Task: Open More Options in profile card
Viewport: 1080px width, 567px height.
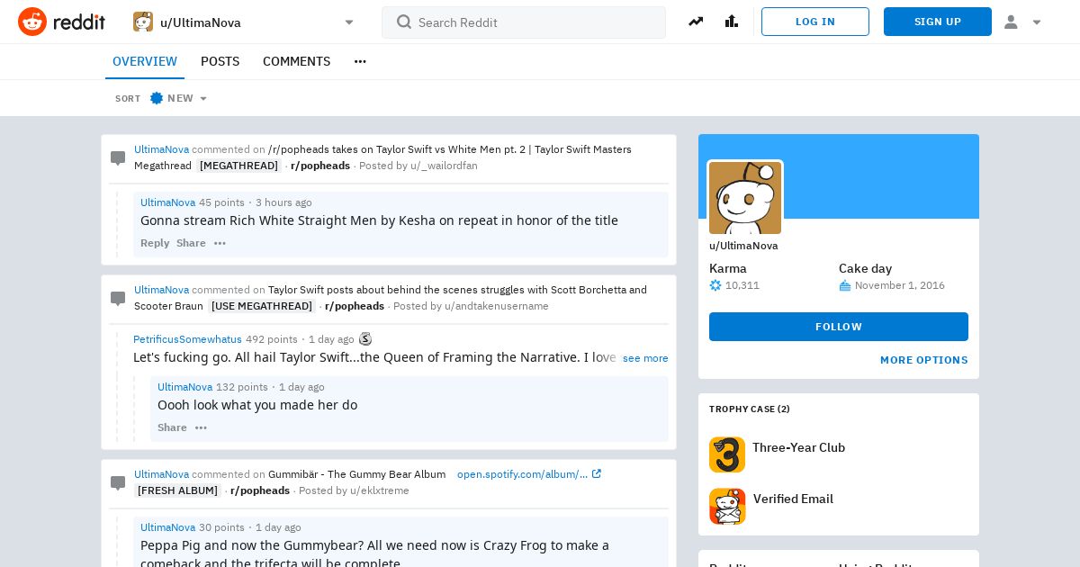Action: coord(924,360)
